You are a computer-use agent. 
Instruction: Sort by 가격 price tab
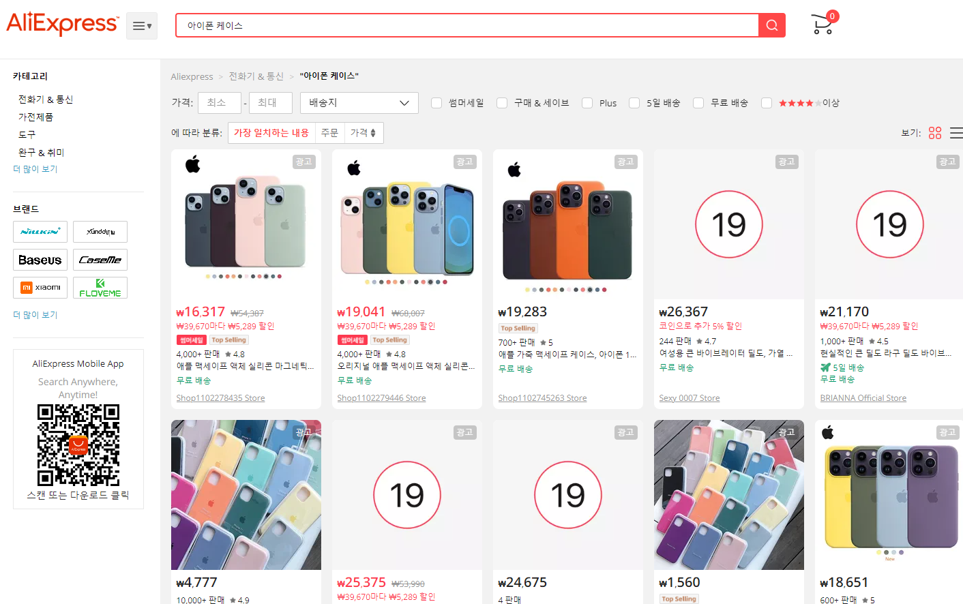point(364,133)
